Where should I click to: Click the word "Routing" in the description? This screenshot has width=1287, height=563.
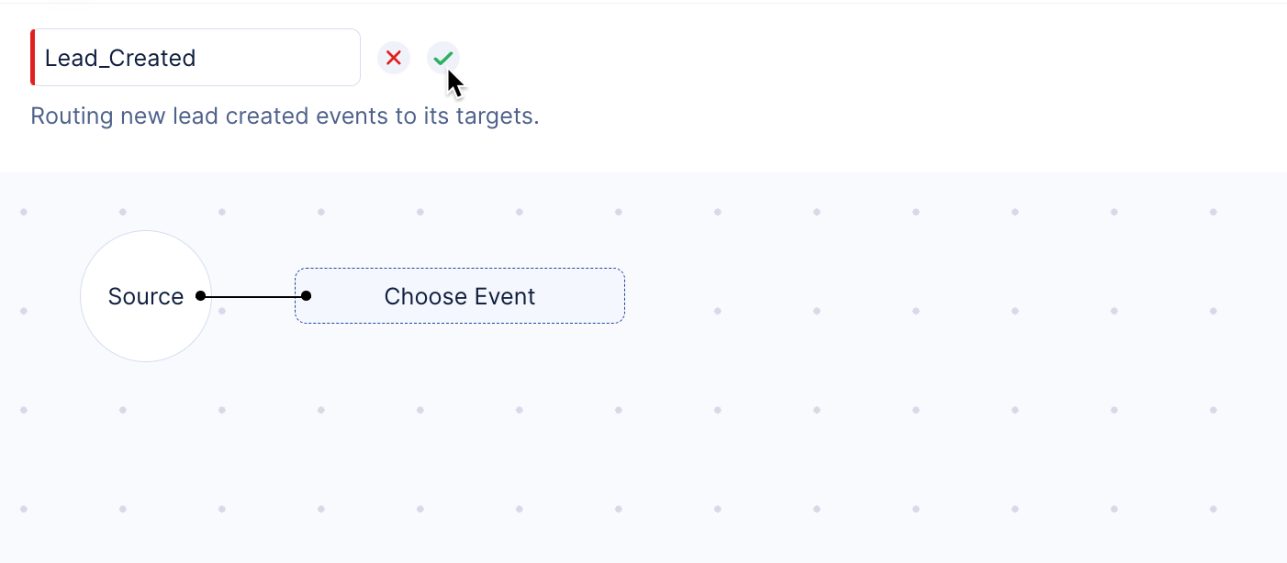[x=71, y=116]
